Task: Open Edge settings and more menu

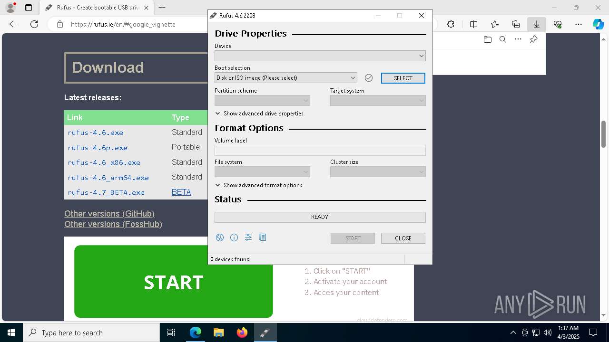Action: (579, 24)
